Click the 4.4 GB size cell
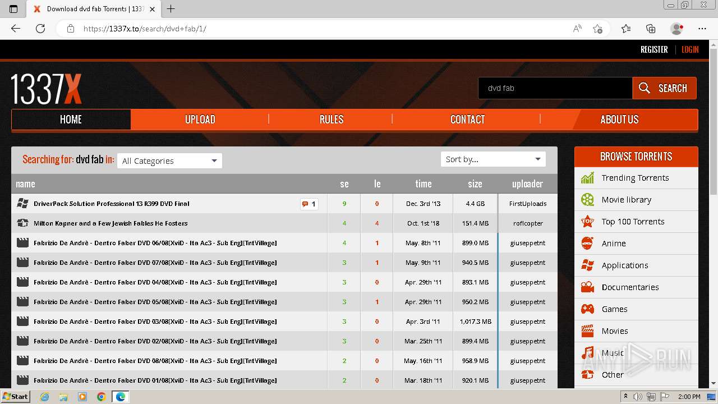The image size is (718, 404). 475,204
